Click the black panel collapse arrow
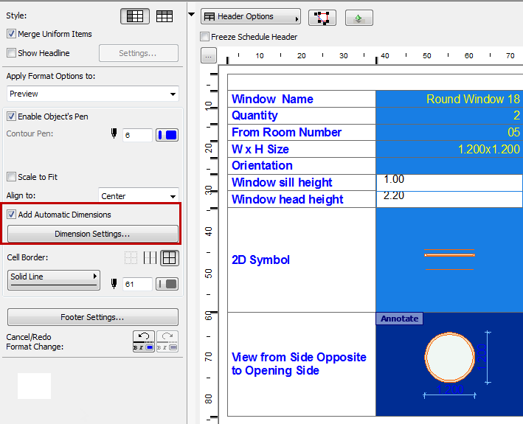Image resolution: width=523 pixels, height=424 pixels. tap(192, 14)
